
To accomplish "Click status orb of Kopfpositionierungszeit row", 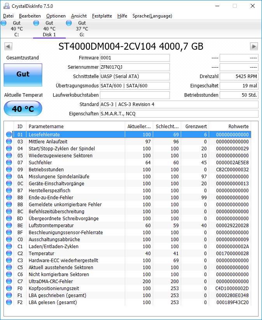I will pyautogui.click(x=9, y=289).
